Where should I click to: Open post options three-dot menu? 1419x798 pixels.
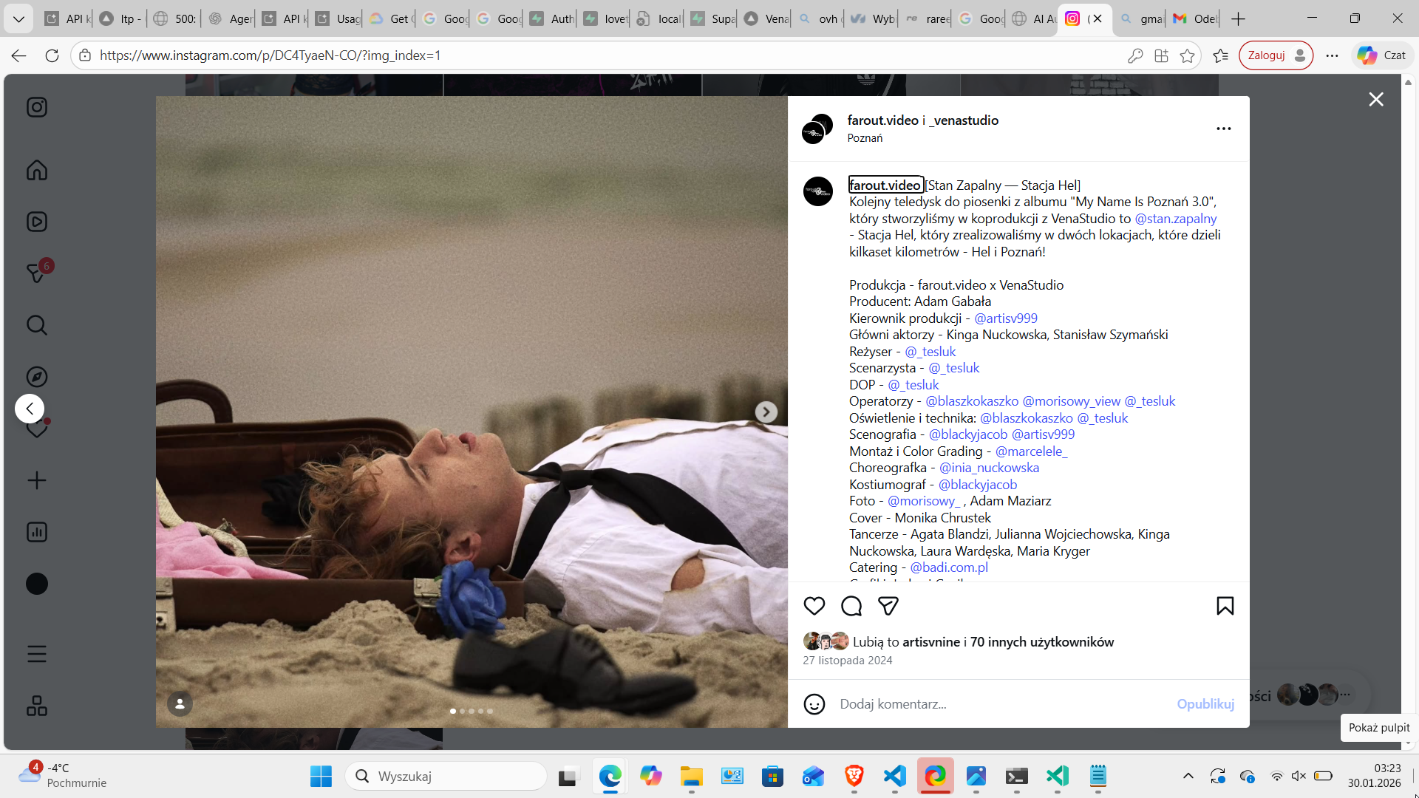[1223, 129]
